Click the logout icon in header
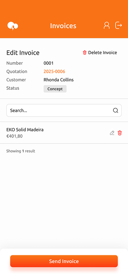Viewport: 128px width, 280px height. (118, 25)
